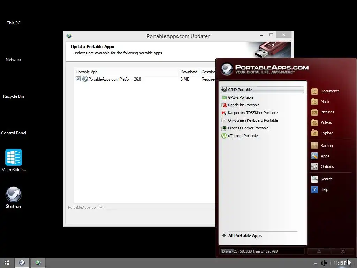Image resolution: width=357 pixels, height=268 pixels.
Task: Click the PortableApps.com logo header
Action: tap(265, 69)
